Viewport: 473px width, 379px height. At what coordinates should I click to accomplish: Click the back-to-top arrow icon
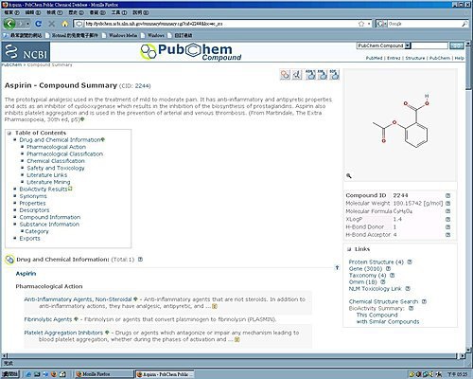pyautogui.click(x=337, y=268)
